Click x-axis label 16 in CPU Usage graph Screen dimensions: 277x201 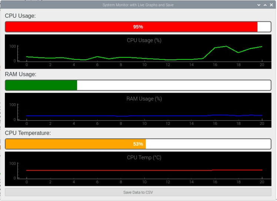tap(215, 65)
